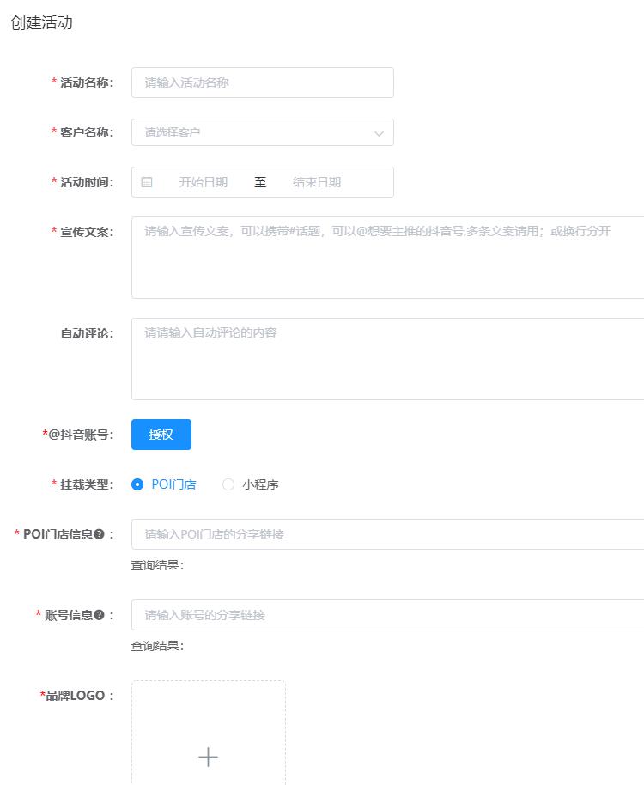Click the 至 separator in date range
644x785 pixels.
click(260, 182)
